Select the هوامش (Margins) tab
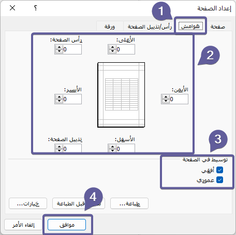This screenshot has width=236, height=235. (x=190, y=26)
